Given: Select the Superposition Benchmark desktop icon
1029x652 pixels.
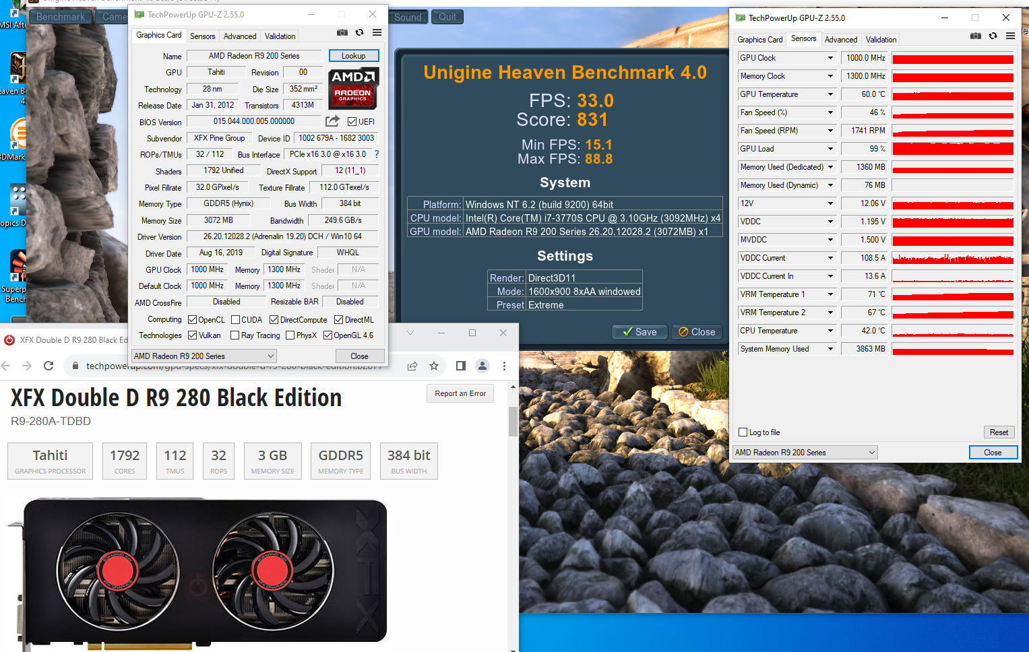Looking at the screenshot, I should coord(15,276).
